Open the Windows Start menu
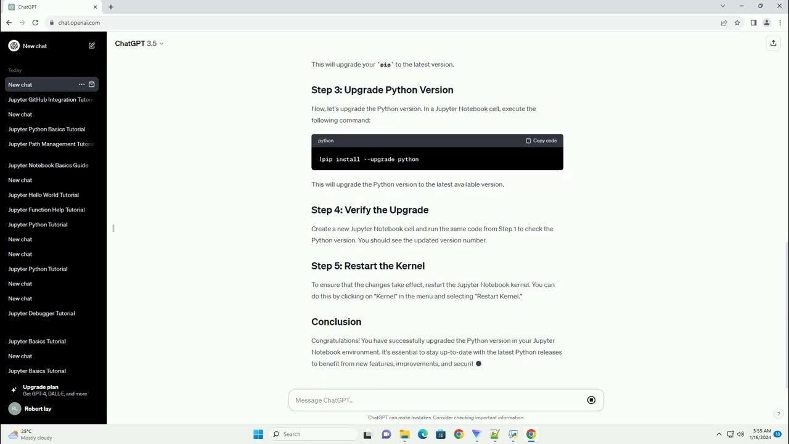 point(258,434)
